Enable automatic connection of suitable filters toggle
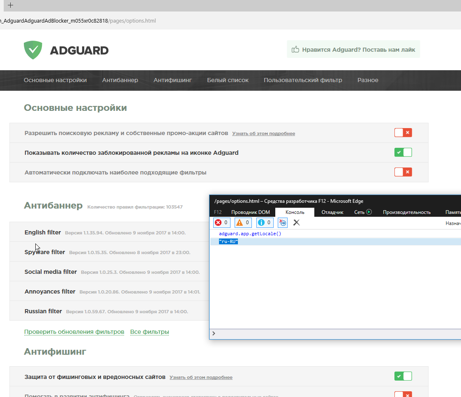461x397 pixels. [403, 172]
